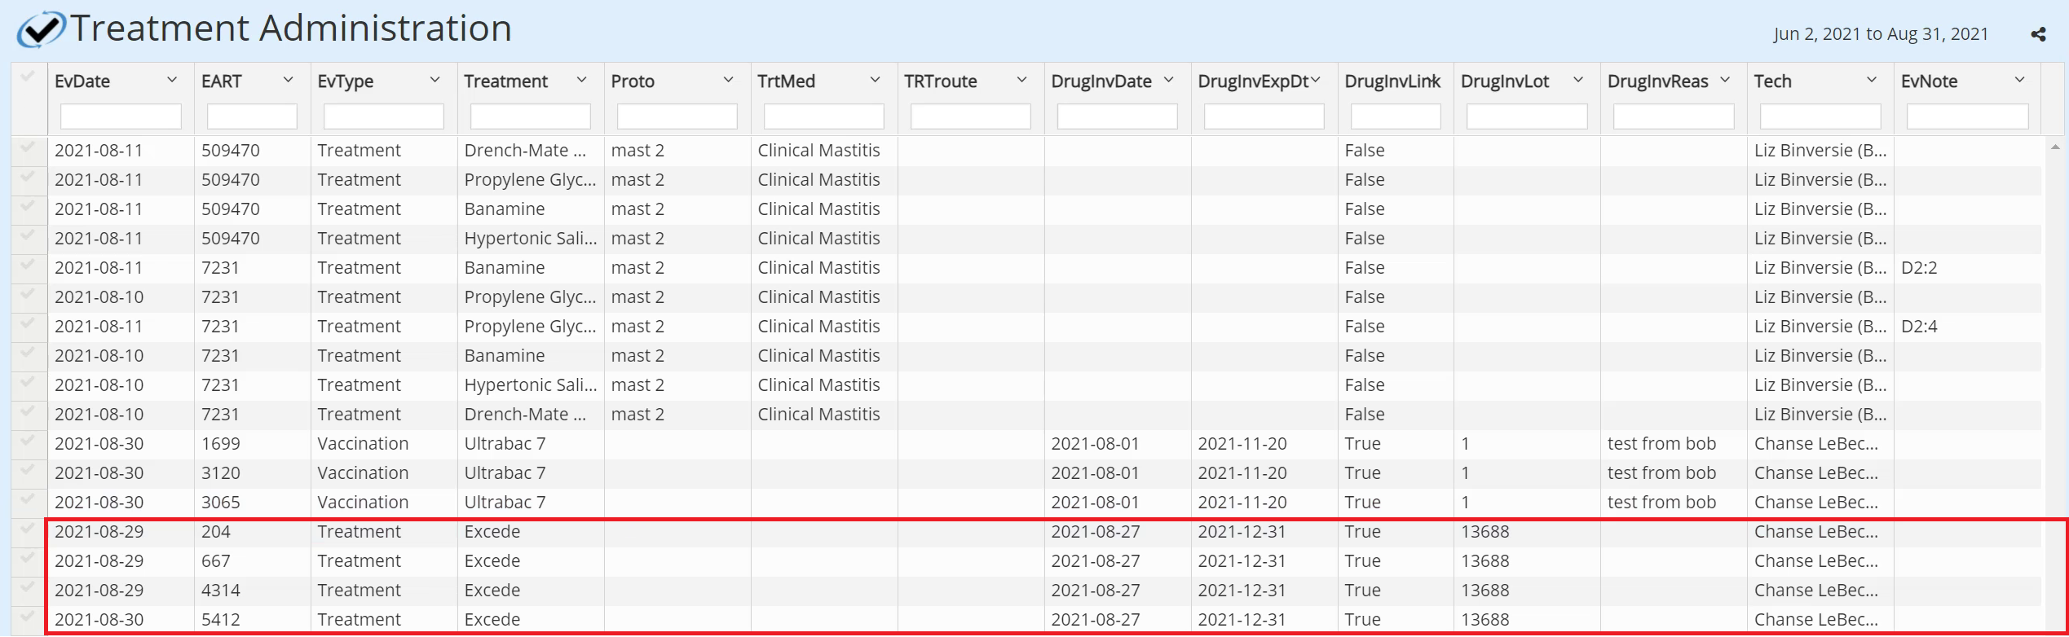The width and height of the screenshot is (2069, 637).
Task: Select row checkmark for EART 204
Action: tap(28, 529)
